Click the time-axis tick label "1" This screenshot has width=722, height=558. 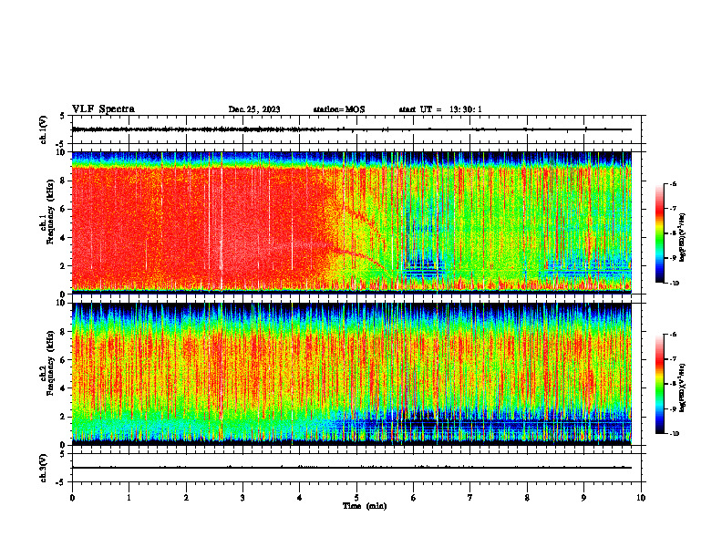click(129, 498)
